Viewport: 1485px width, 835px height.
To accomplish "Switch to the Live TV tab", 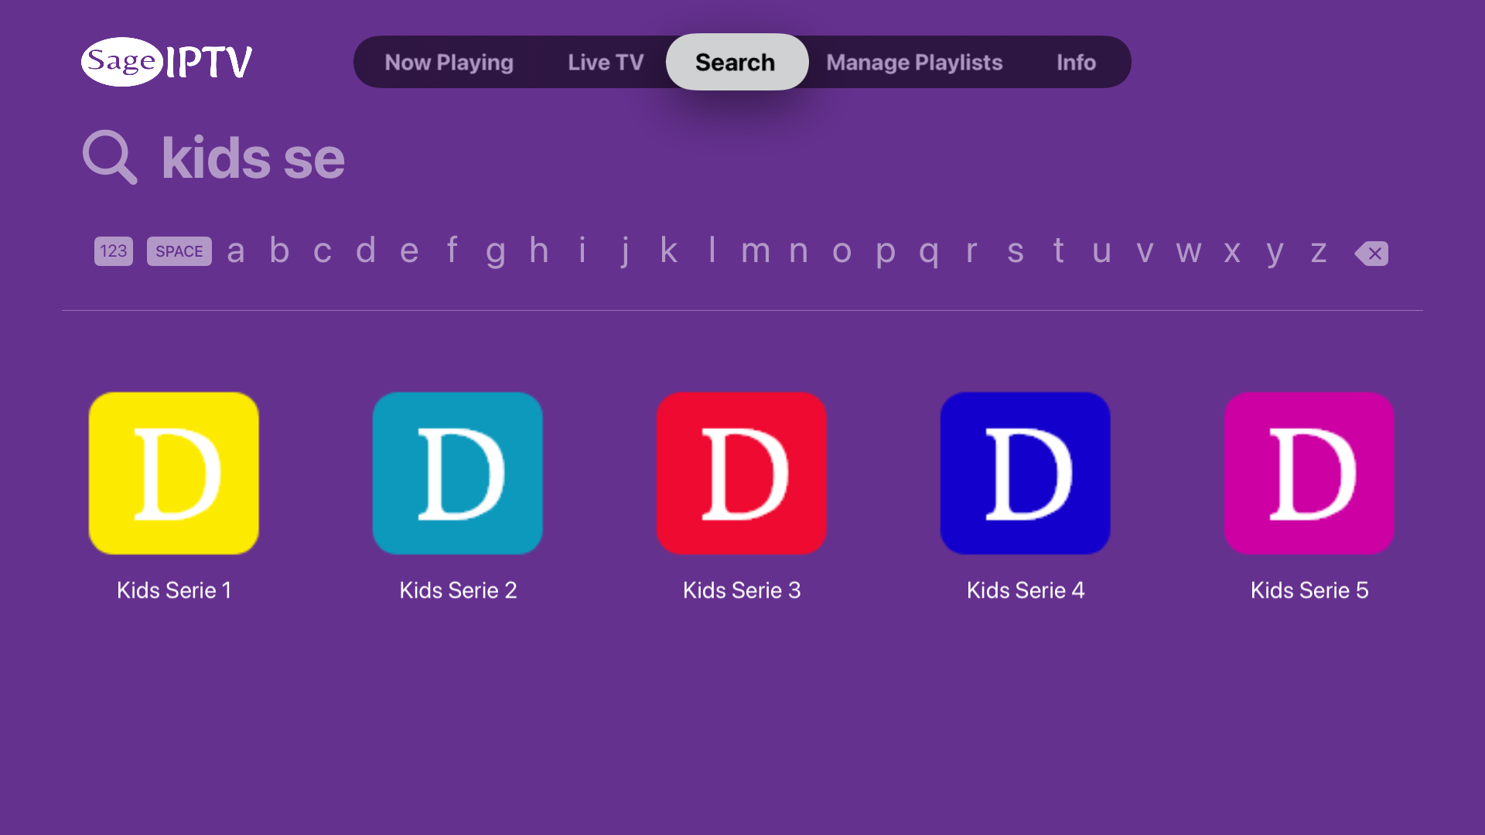I will click(606, 62).
